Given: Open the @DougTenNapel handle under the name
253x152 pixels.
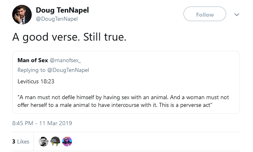Looking at the screenshot, I should pos(57,19).
